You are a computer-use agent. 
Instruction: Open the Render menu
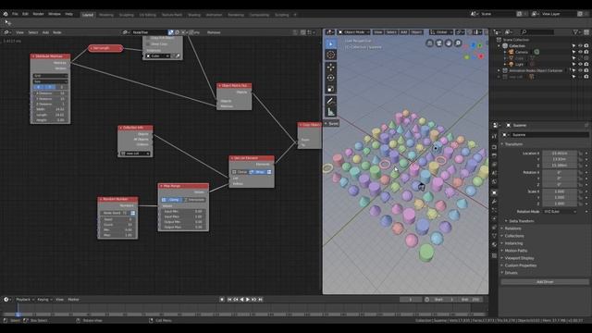pos(38,14)
